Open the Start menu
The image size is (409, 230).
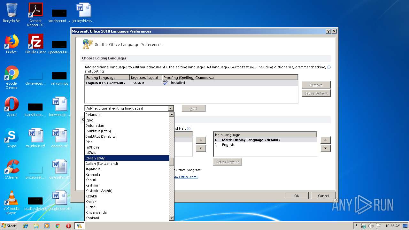(9, 226)
